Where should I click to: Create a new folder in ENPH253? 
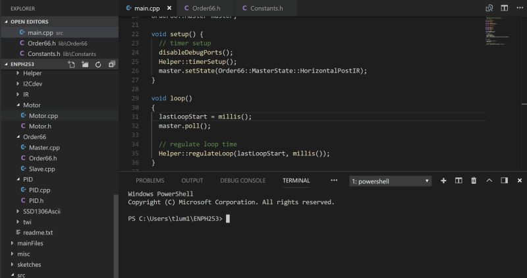tap(85, 64)
